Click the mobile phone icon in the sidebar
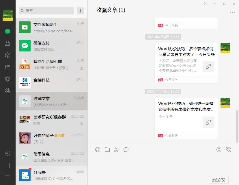Viewport: 239px width, 185px height. click(8, 165)
